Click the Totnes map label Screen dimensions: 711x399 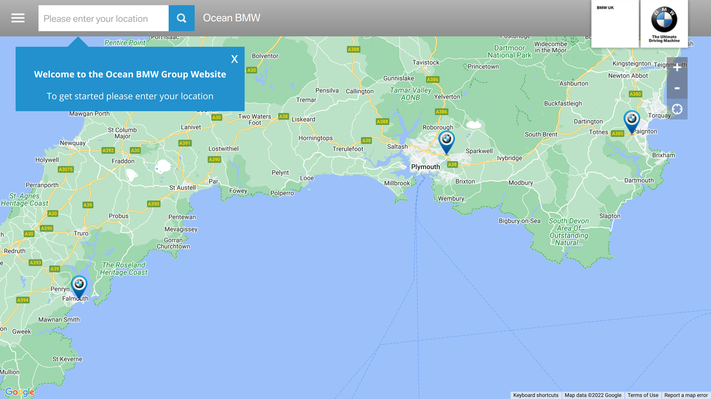click(x=598, y=132)
